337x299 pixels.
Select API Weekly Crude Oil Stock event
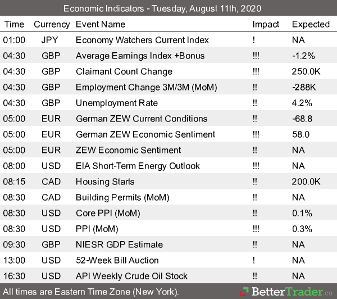pos(131,276)
